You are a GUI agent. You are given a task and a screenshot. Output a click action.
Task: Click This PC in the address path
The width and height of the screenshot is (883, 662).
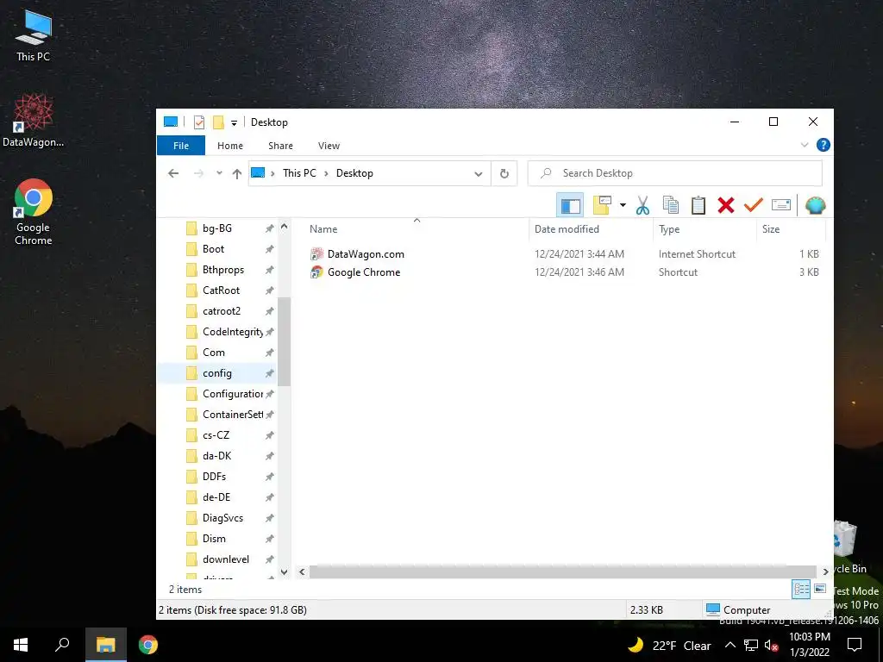pyautogui.click(x=299, y=173)
